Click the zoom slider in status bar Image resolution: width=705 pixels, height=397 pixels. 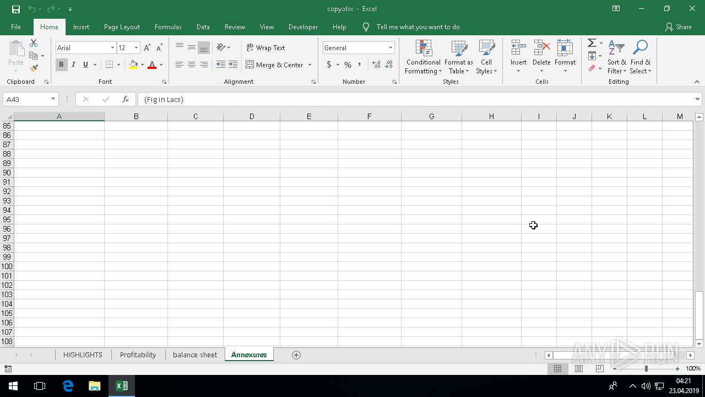[x=646, y=368]
